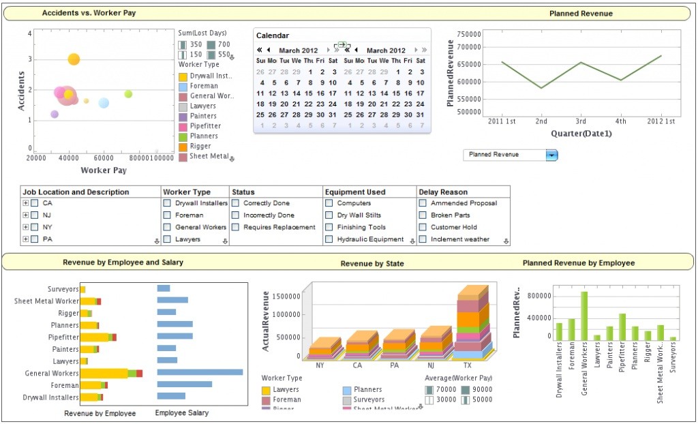
Task: Click the green arrow icon between the two calendars
Action: 344,44
